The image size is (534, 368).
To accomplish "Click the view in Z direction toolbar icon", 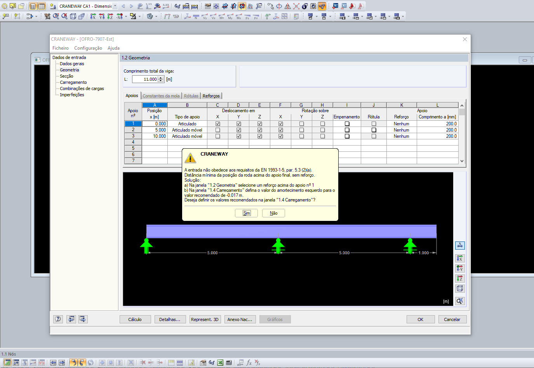I will click(110, 16).
